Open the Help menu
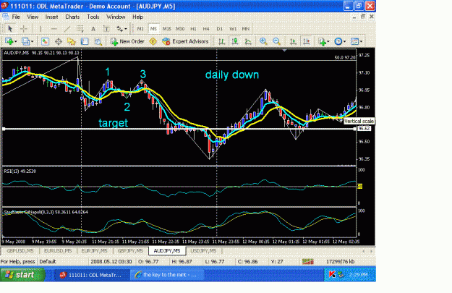Screen dimensions: 452x293 (138, 17)
